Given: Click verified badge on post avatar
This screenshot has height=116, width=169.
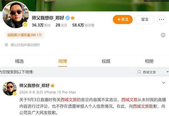Looking at the screenshot, I should [15, 94].
